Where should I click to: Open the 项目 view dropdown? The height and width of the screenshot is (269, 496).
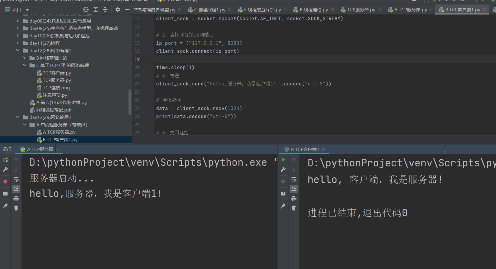[x=27, y=10]
